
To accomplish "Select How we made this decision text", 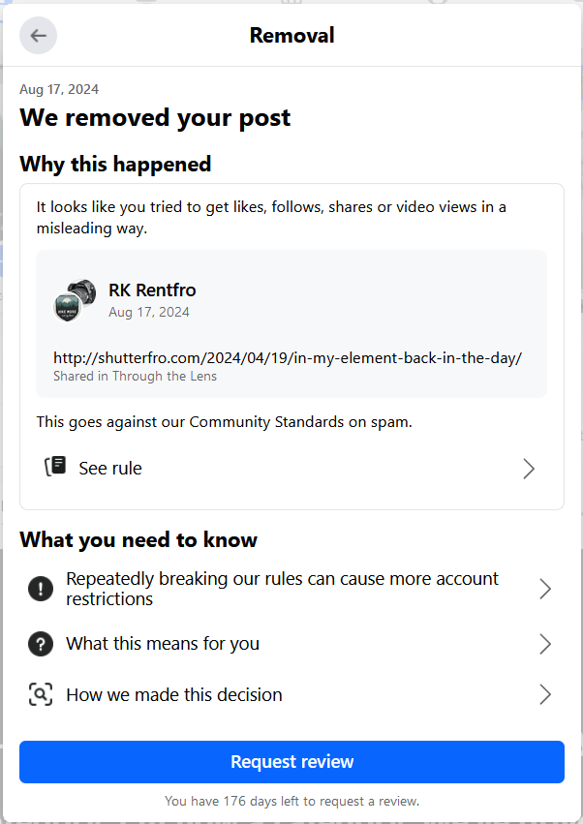I will tap(174, 694).
